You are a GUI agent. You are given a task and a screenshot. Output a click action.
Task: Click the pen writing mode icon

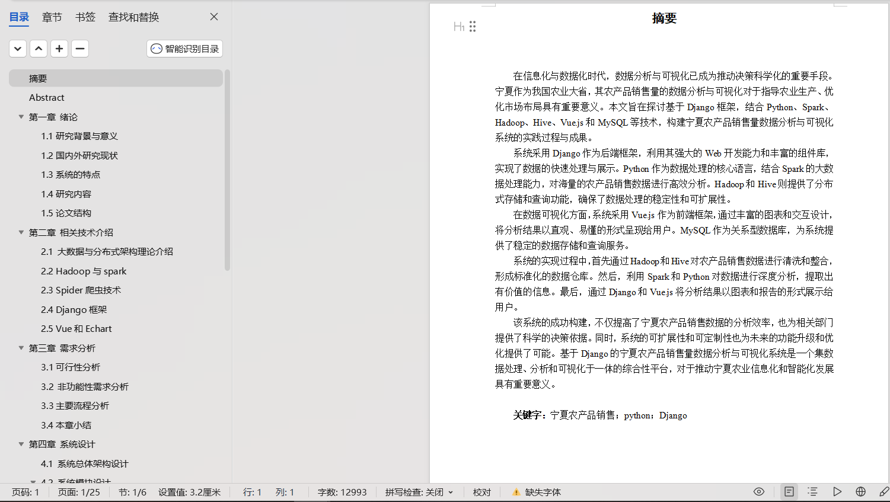click(x=883, y=491)
